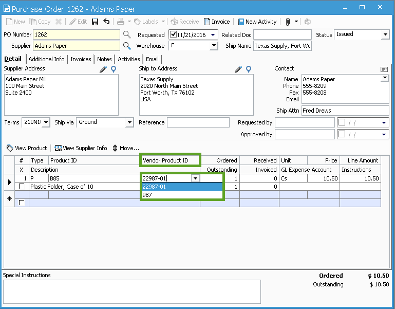Open Invoice from the toolbar

[217, 22]
